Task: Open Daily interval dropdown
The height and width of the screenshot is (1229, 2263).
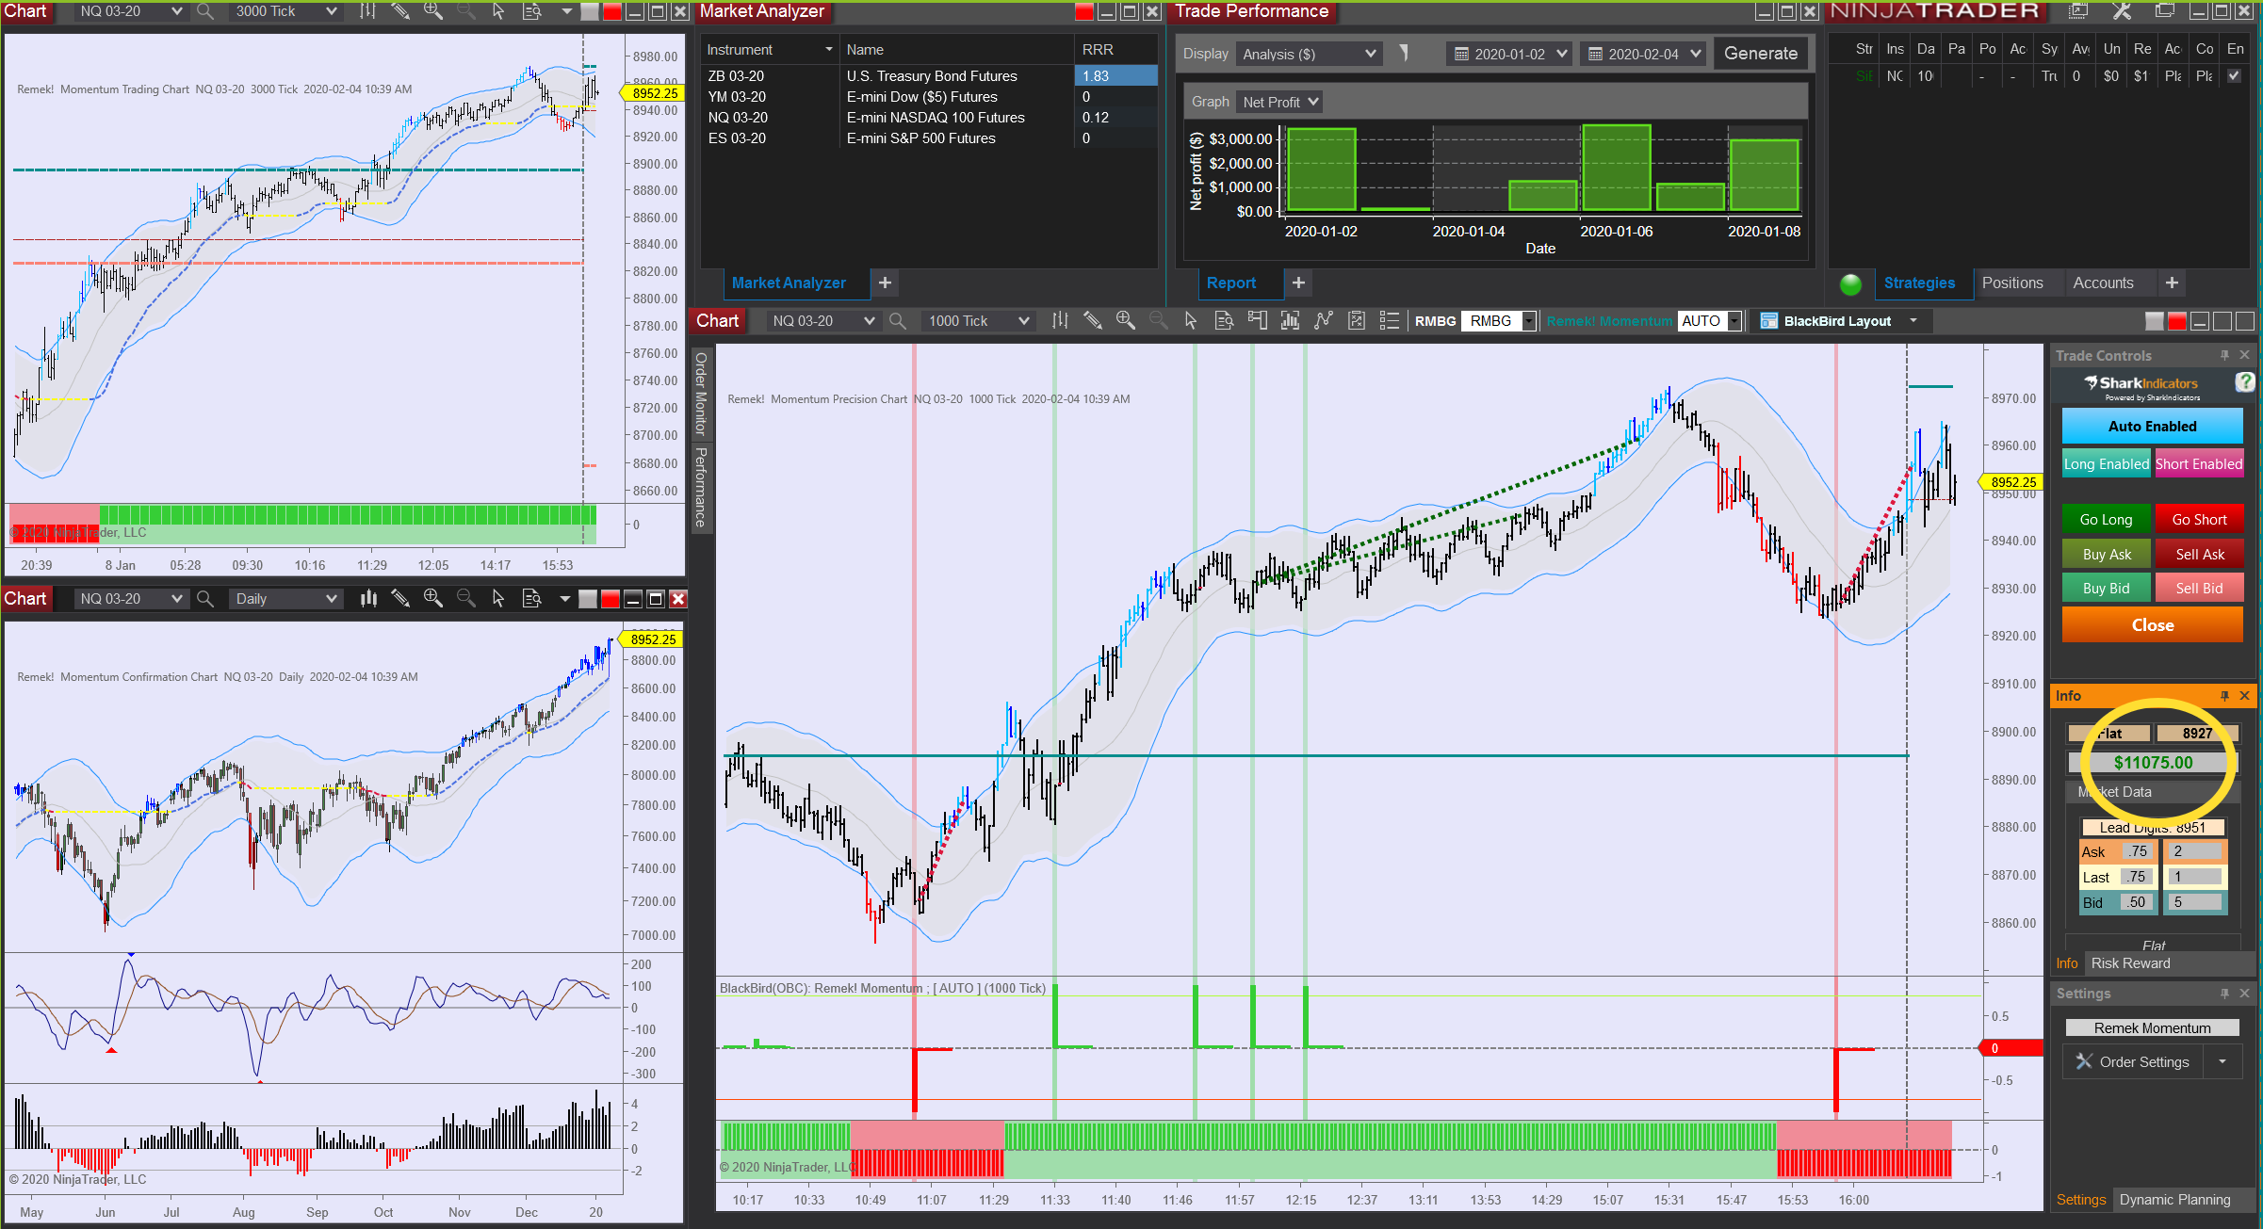Action: pos(285,599)
